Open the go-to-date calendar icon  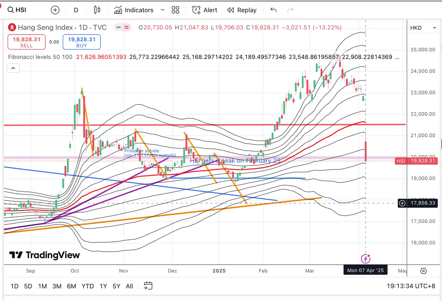[x=148, y=286]
